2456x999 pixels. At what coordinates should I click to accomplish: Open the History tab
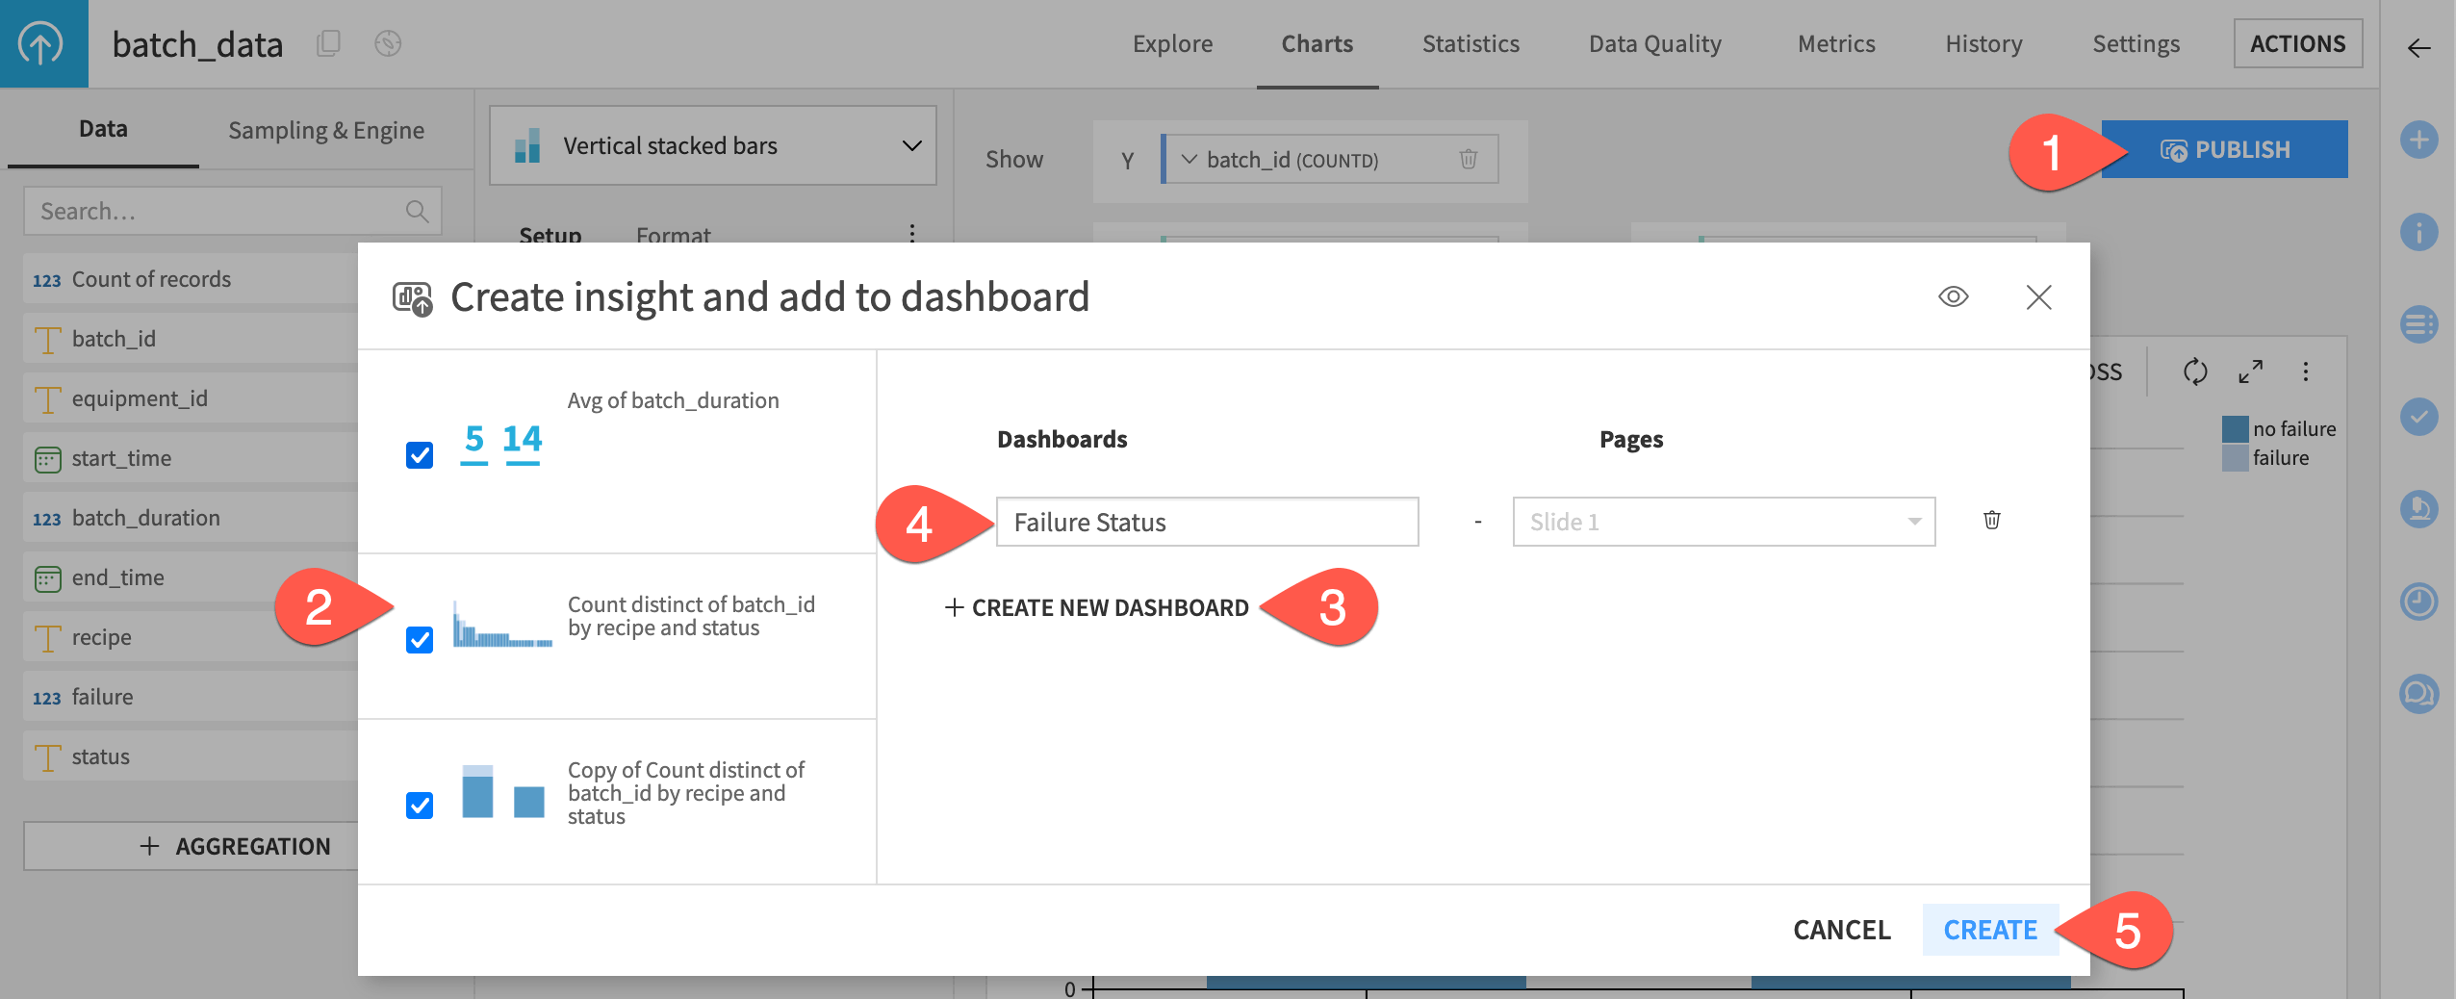click(x=1983, y=43)
